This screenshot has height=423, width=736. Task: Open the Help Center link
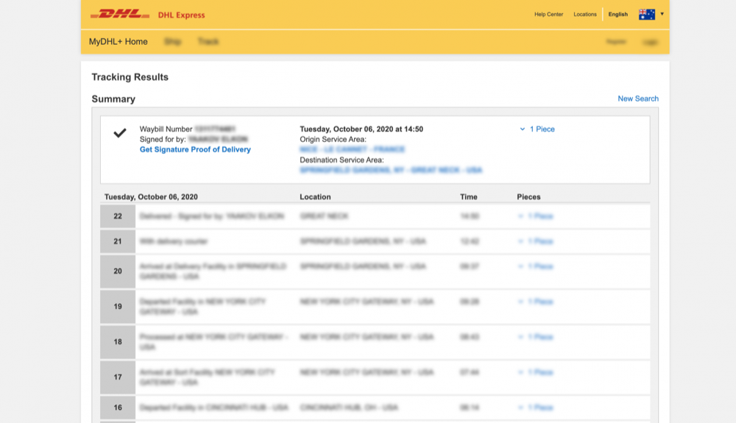click(x=548, y=15)
